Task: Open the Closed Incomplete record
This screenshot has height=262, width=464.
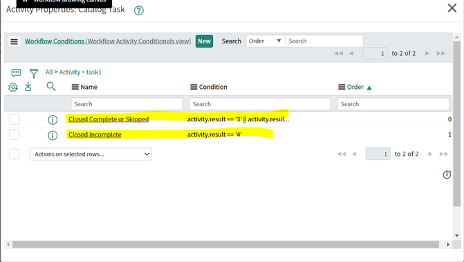Action: [95, 134]
